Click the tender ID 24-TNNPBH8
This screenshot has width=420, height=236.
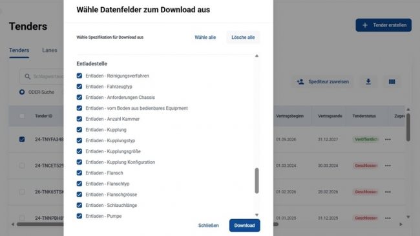pos(49,218)
